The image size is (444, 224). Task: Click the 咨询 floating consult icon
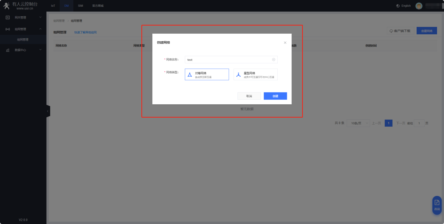[x=437, y=205]
